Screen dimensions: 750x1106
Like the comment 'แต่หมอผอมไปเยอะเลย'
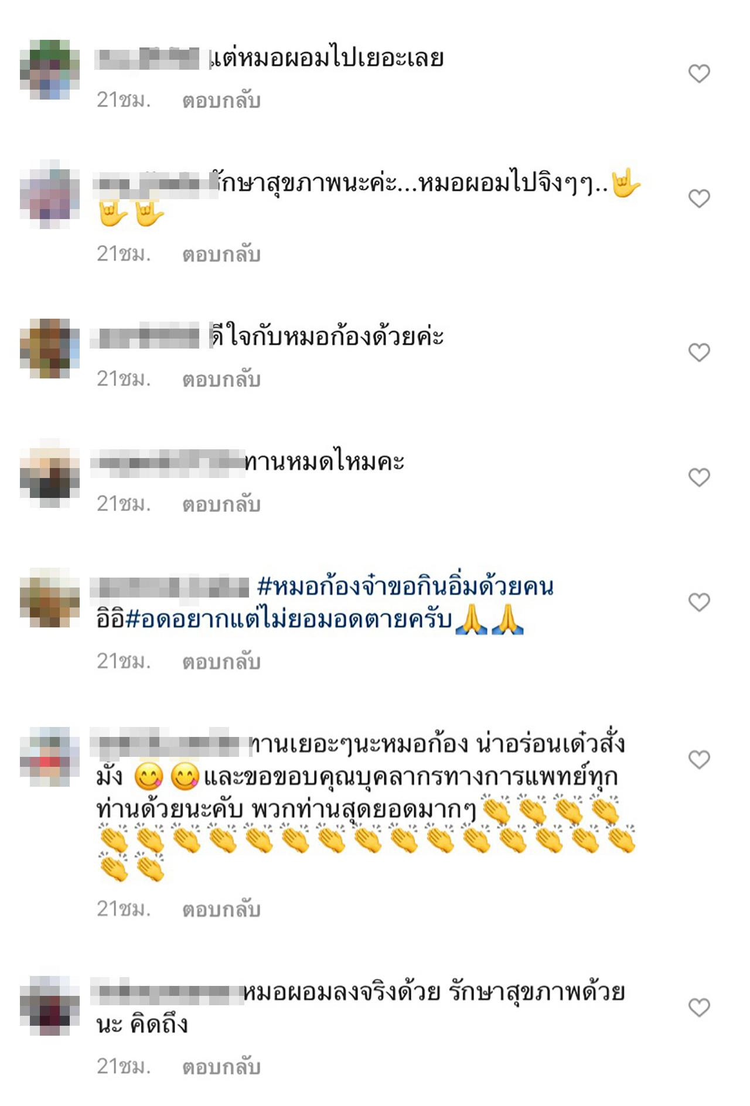(699, 74)
